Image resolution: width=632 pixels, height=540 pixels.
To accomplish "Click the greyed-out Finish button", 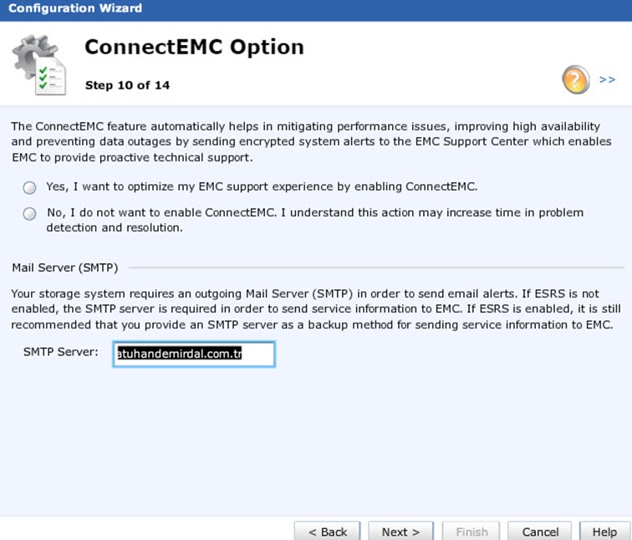I will pyautogui.click(x=471, y=531).
